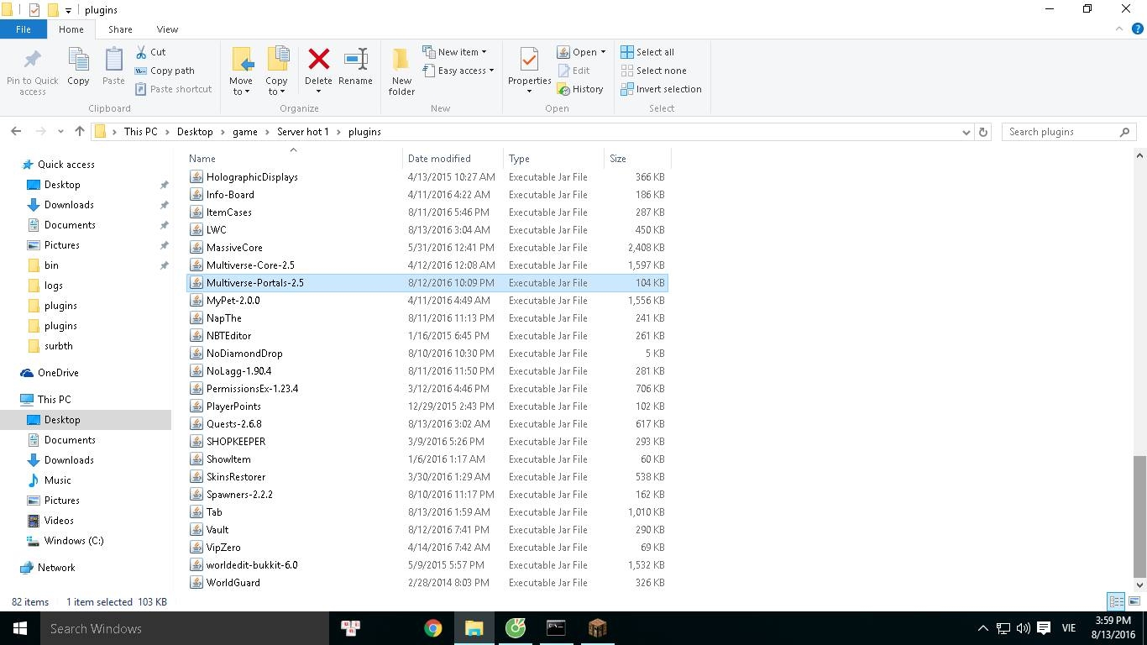Switch to large icons view layout

click(x=1134, y=601)
